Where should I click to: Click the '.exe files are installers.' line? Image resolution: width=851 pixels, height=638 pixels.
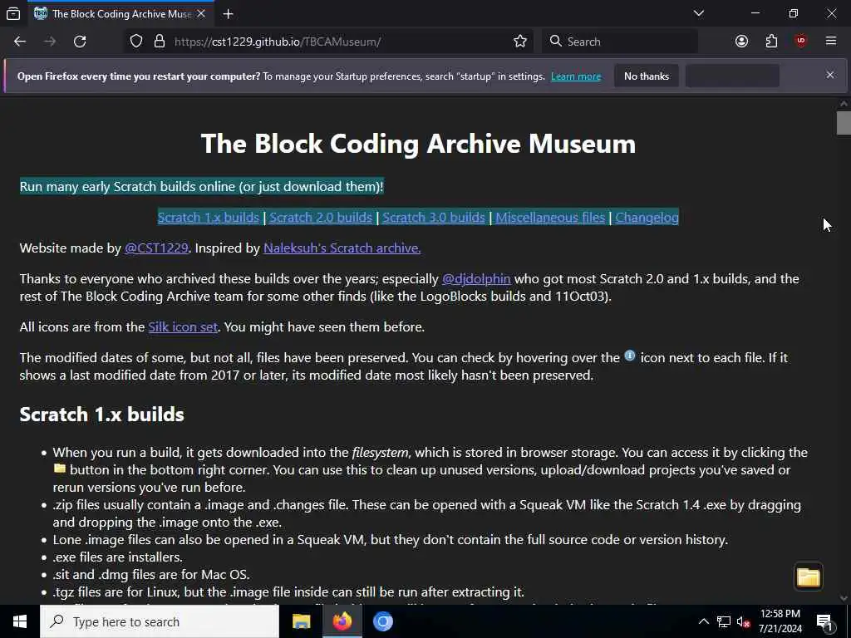tap(117, 557)
